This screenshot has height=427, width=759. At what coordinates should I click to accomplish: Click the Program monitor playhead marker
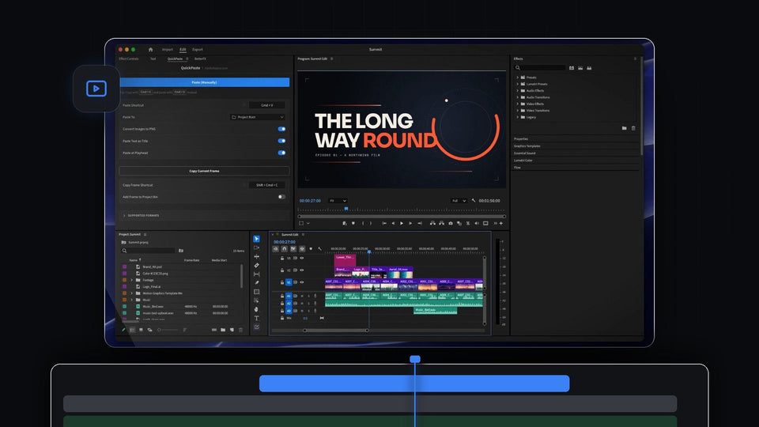point(346,209)
